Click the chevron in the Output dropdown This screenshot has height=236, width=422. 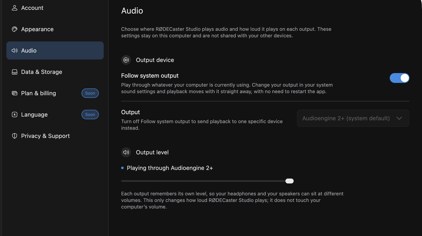pyautogui.click(x=399, y=118)
